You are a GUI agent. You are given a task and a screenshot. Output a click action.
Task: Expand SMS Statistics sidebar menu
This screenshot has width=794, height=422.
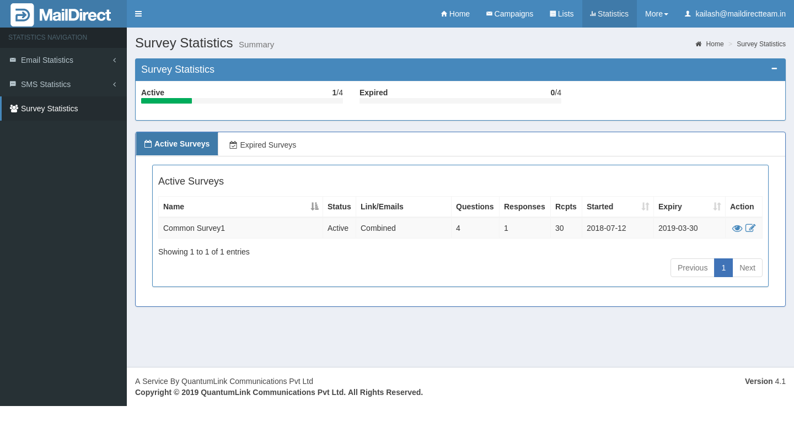pyautogui.click(x=63, y=84)
